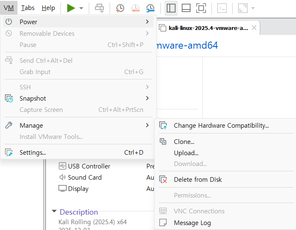
Task: Close the kali-linux VM tab
Action: tap(254, 28)
